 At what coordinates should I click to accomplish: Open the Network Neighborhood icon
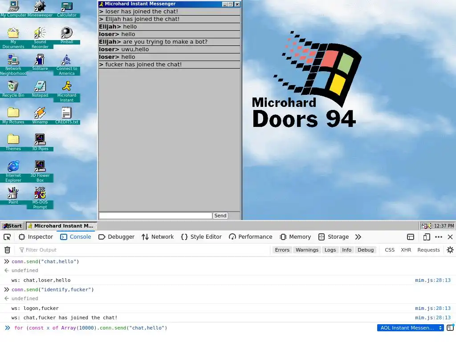coord(13,65)
